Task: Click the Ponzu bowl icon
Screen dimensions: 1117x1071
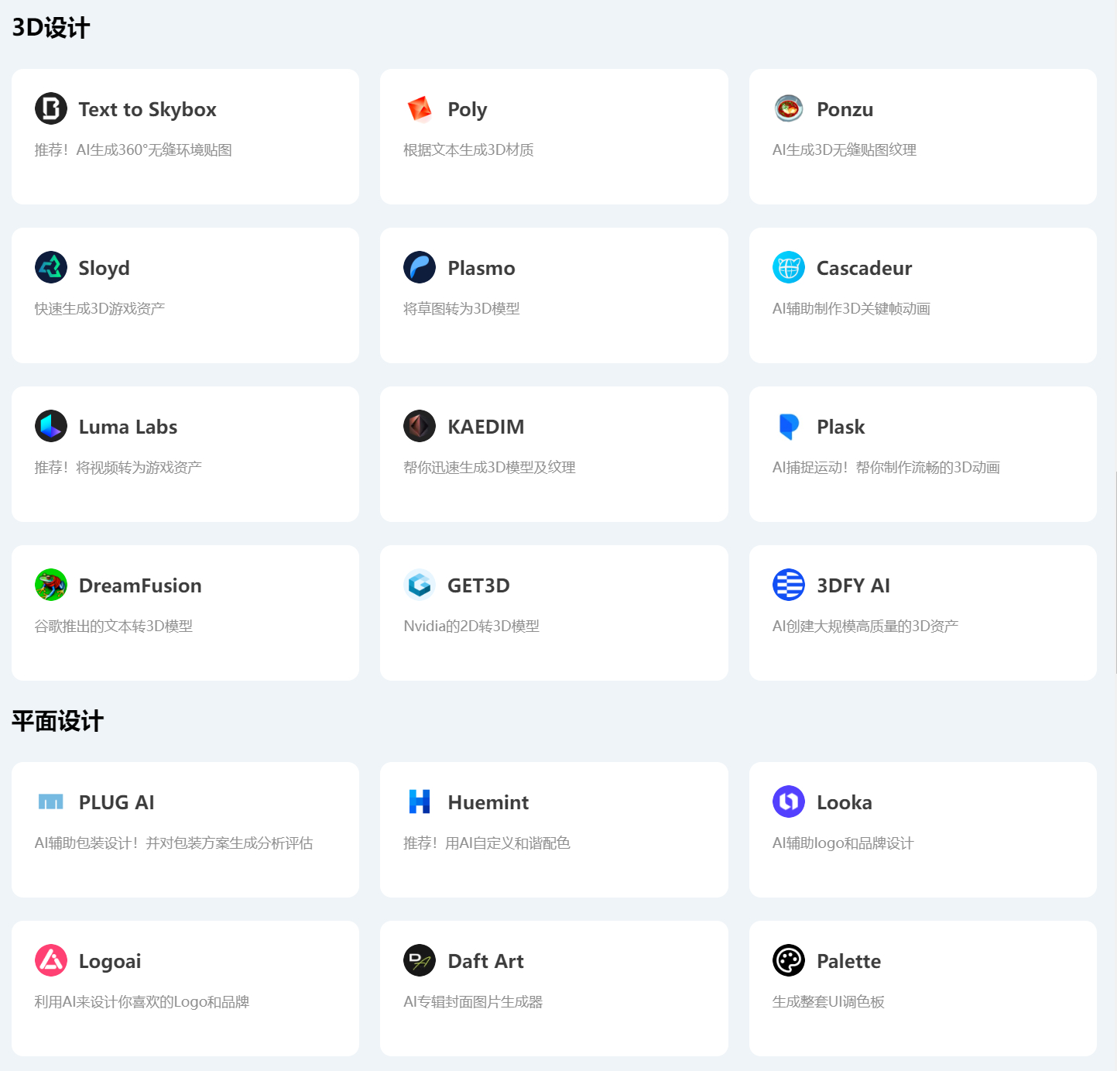Action: [x=789, y=108]
